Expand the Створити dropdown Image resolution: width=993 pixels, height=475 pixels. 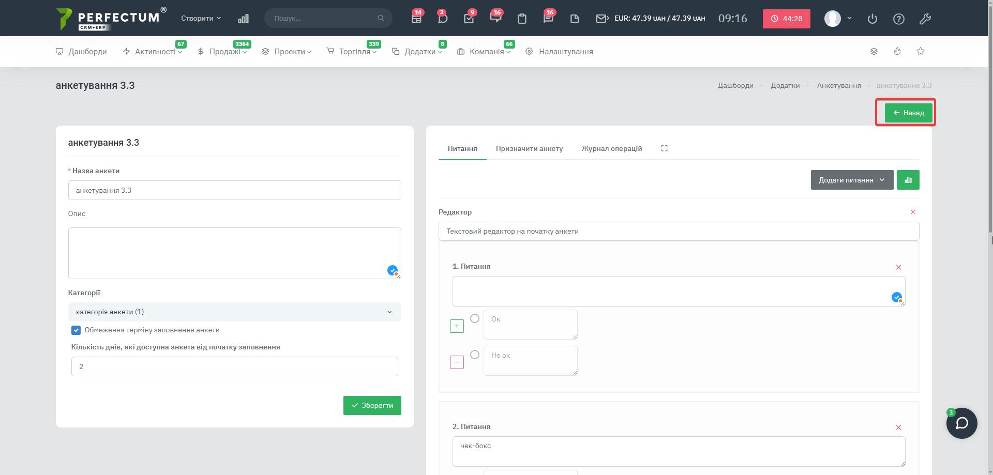pos(201,18)
